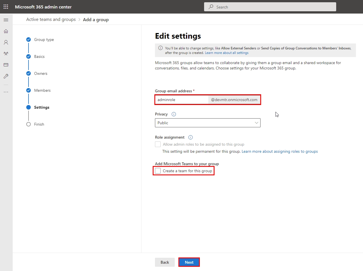Screen dimensions: 363x271
Task: Check Allow admin roles to be assigned
Action: click(x=158, y=144)
